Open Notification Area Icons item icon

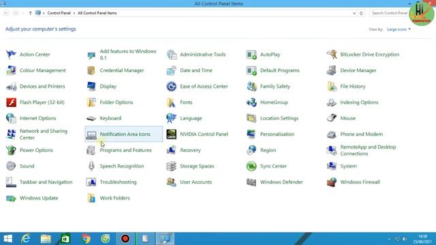[91, 134]
